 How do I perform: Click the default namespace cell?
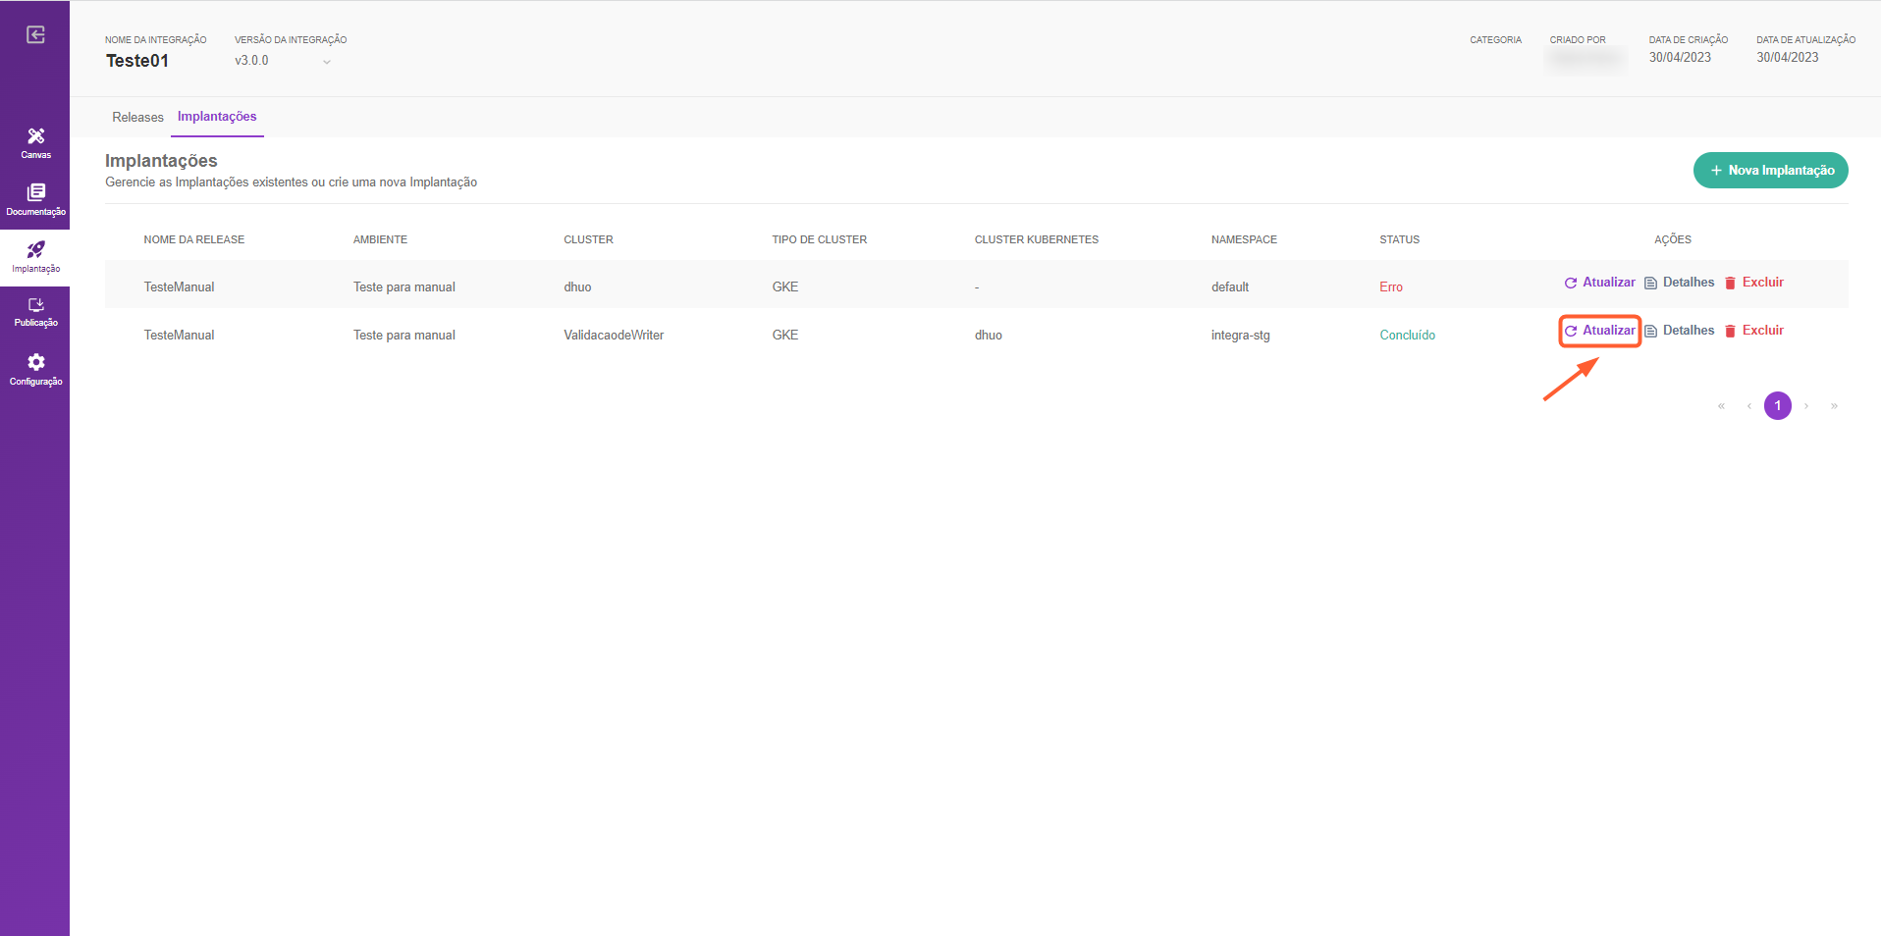pos(1229,287)
